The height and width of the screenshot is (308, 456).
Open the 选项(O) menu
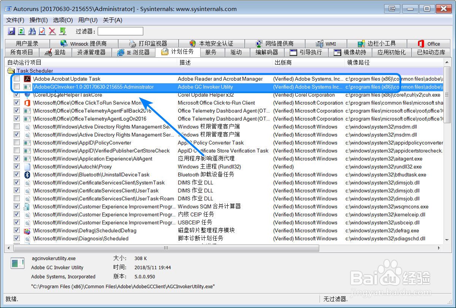click(x=63, y=20)
